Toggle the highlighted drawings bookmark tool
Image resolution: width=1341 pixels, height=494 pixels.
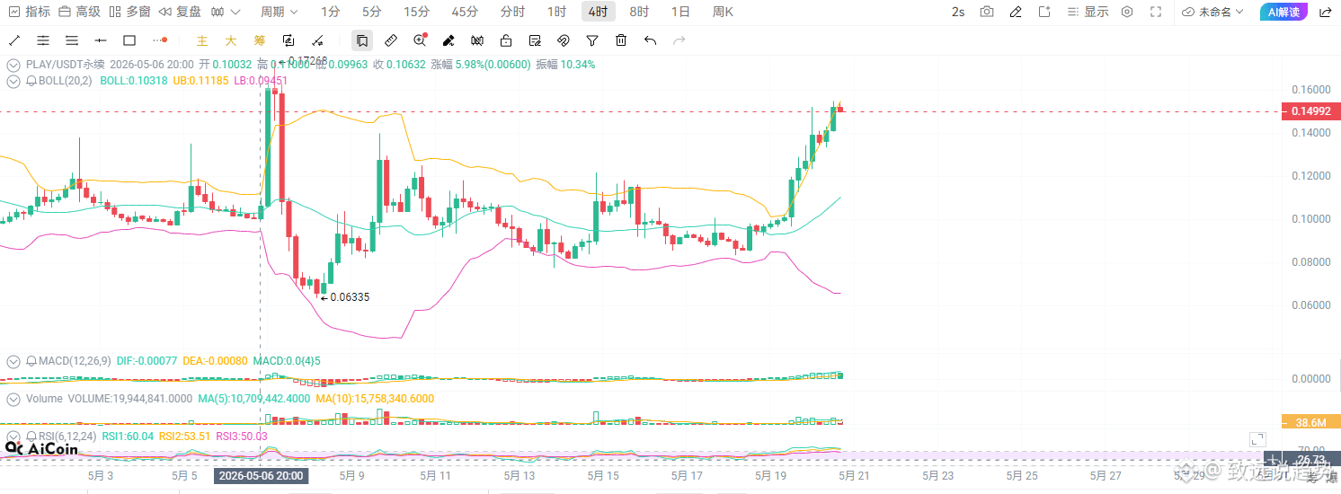tap(361, 40)
